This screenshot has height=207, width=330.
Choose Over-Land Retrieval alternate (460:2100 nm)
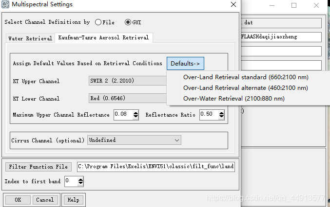[245, 87]
